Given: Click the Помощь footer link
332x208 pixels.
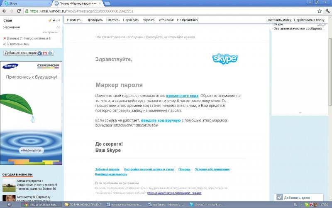Looking at the screenshot, I should [184, 169].
